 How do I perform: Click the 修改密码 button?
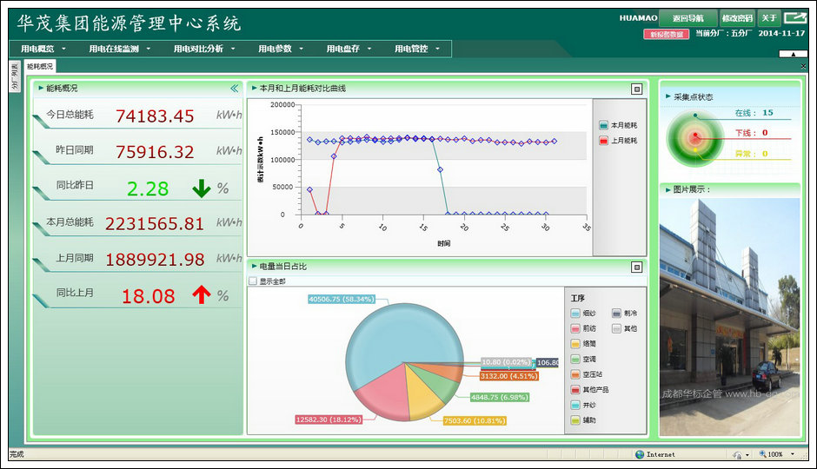pos(737,18)
